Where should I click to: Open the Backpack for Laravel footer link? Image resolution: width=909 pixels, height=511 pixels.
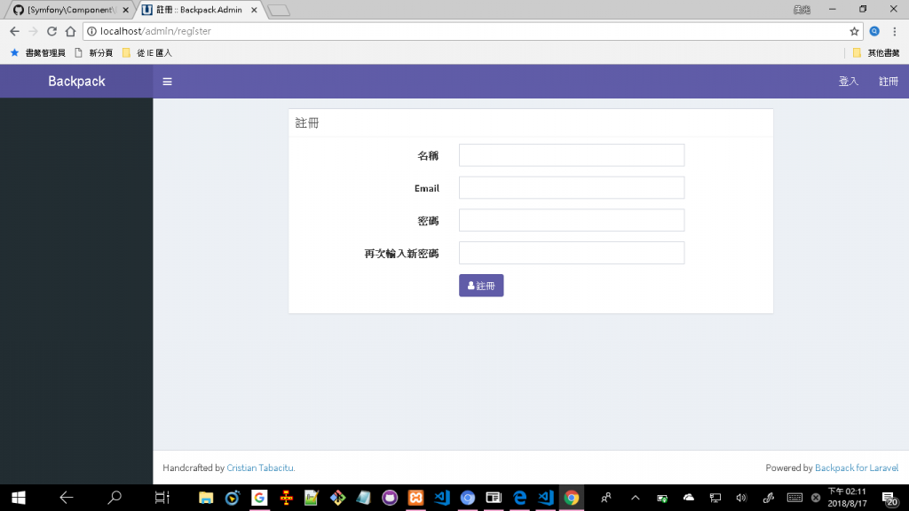[x=857, y=468]
